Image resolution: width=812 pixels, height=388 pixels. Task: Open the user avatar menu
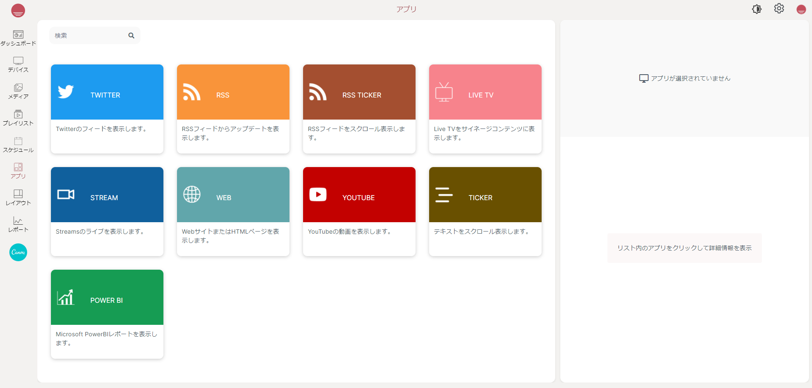(x=801, y=9)
